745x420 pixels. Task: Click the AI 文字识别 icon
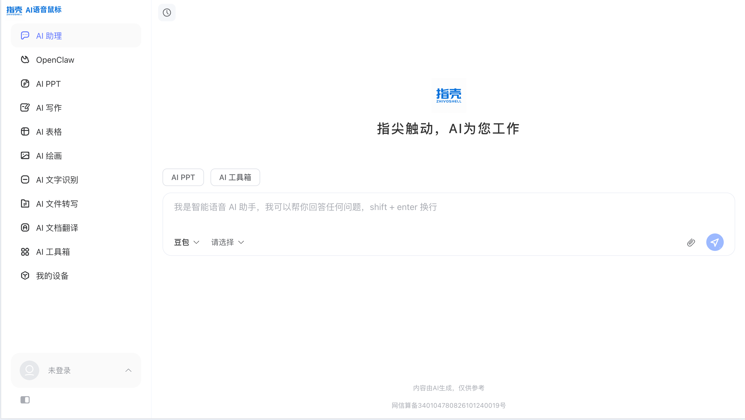point(25,180)
